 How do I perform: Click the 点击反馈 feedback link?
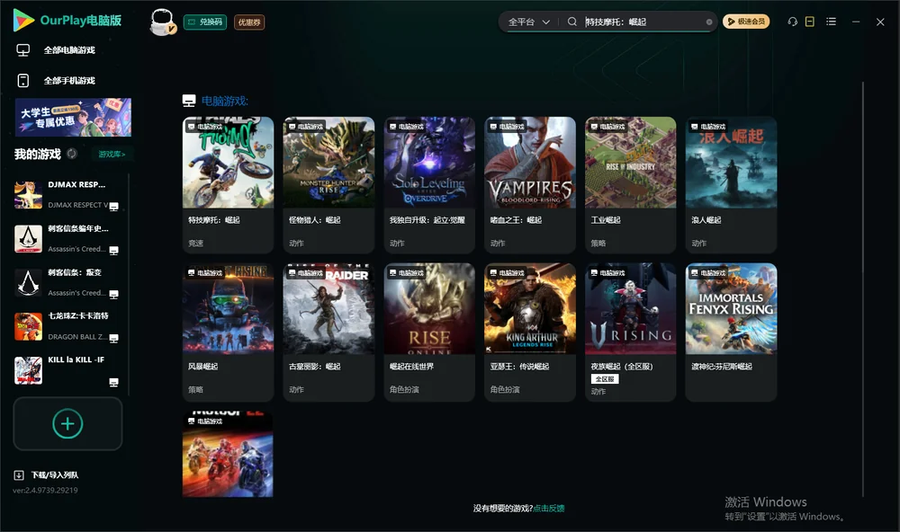pyautogui.click(x=549, y=509)
